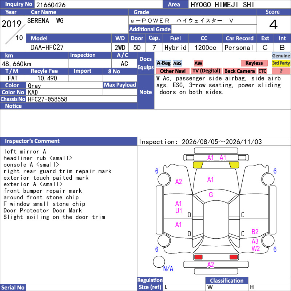Click the Chassis No HFC27-058558 field

pyautogui.click(x=81, y=99)
